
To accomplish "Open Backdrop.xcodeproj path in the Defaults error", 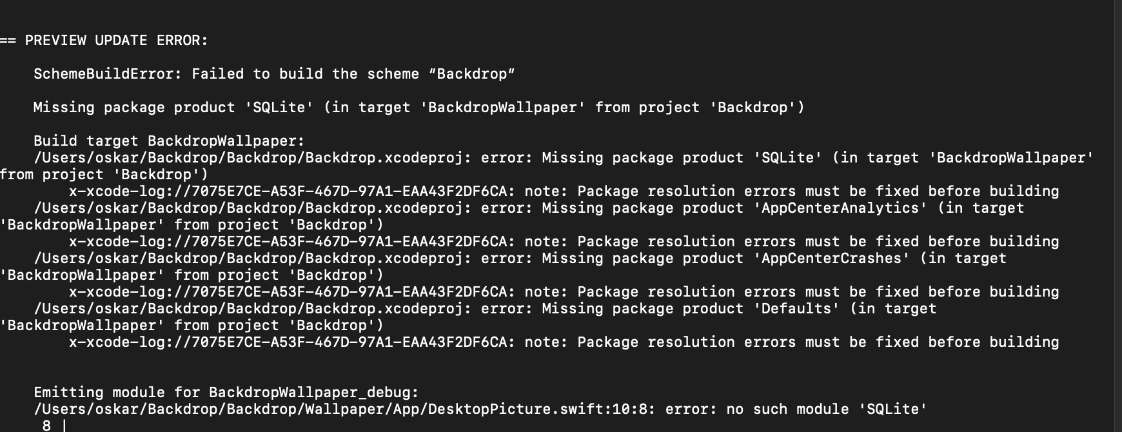I will click(x=248, y=309).
